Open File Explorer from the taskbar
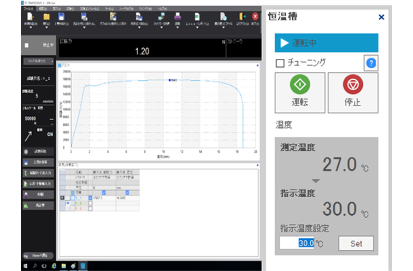413x271 pixels. (63, 266)
